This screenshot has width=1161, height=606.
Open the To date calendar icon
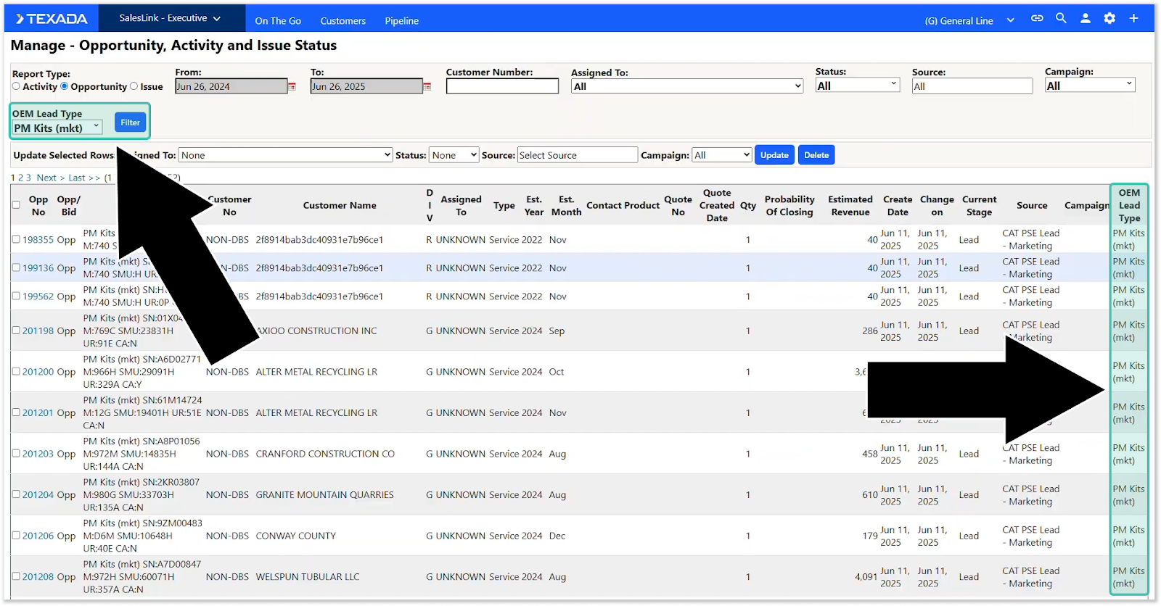click(427, 86)
